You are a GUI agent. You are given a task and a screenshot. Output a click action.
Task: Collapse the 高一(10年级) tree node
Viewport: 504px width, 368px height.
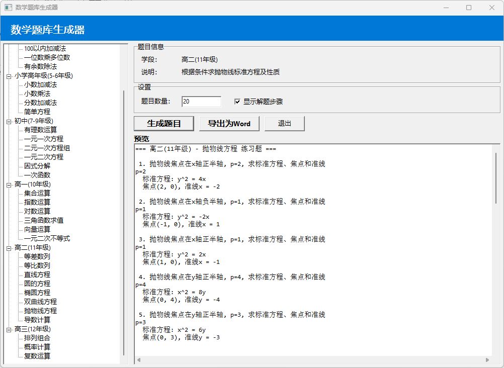coord(9,185)
